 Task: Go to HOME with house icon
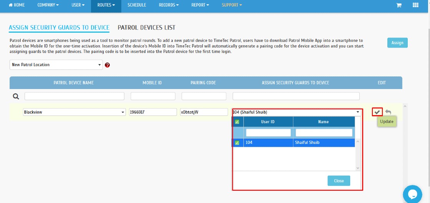click(x=17, y=5)
